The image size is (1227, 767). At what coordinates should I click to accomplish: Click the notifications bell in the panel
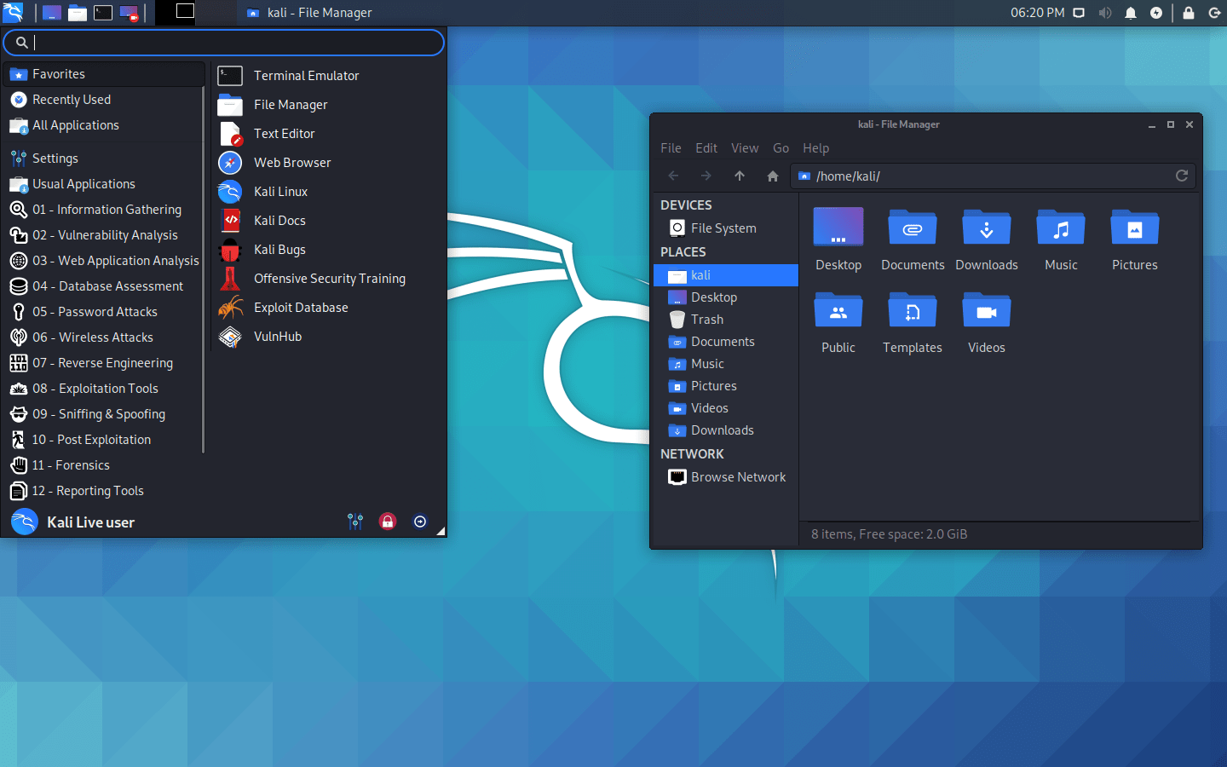[x=1131, y=13]
